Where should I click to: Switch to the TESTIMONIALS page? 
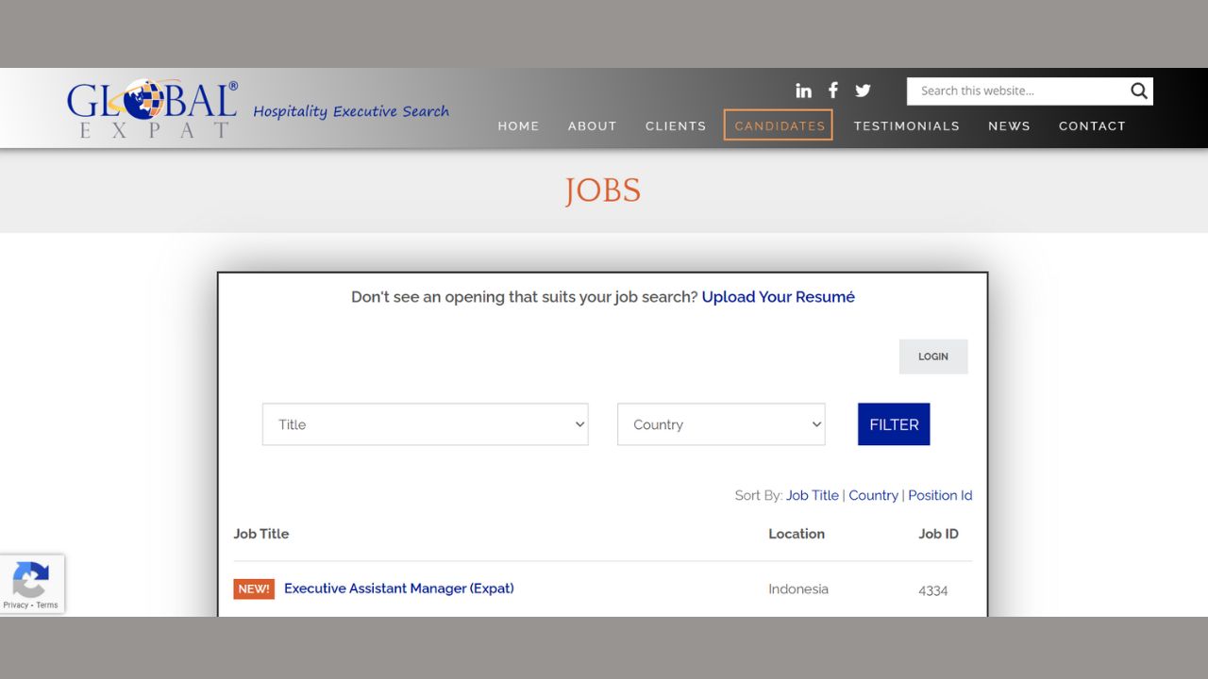(x=907, y=125)
